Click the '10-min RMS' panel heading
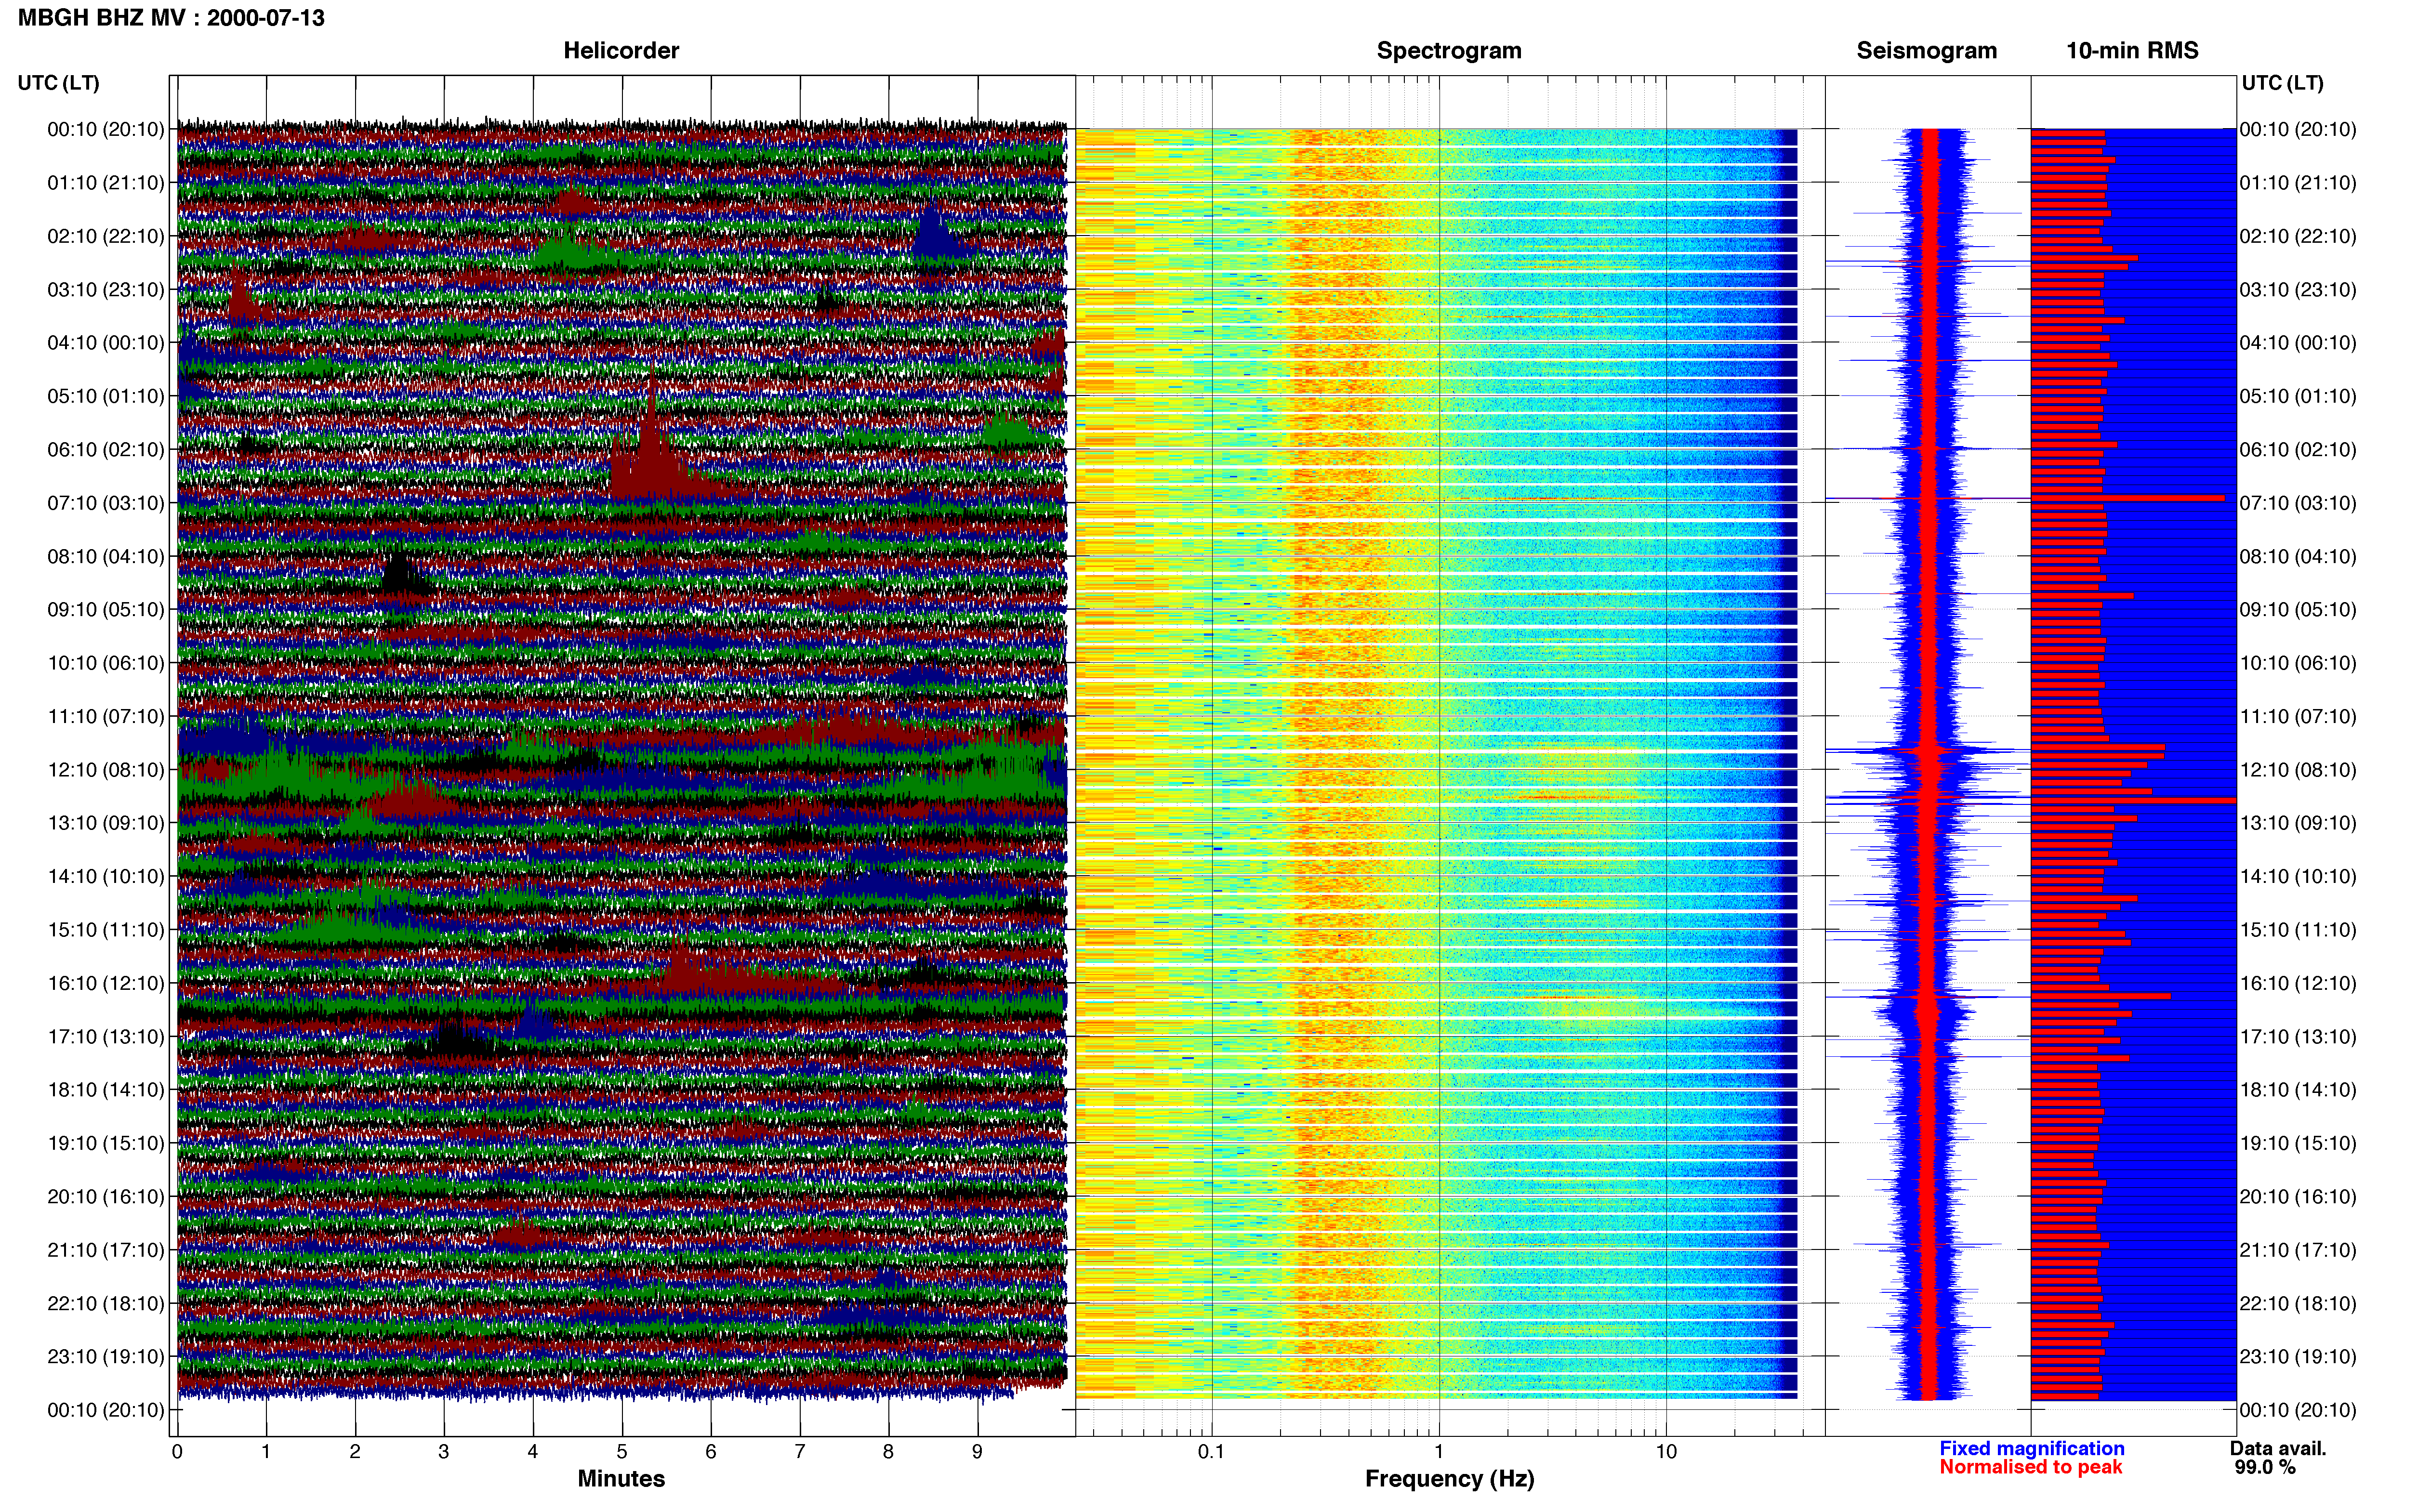Viewport: 2418px width, 1512px height. coord(2132,51)
